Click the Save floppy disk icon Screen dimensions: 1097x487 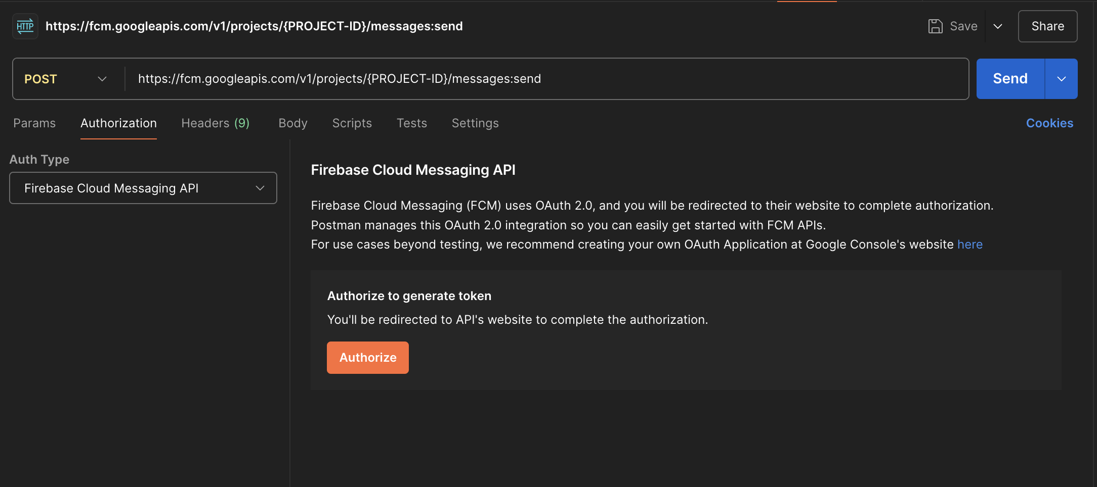pos(935,26)
